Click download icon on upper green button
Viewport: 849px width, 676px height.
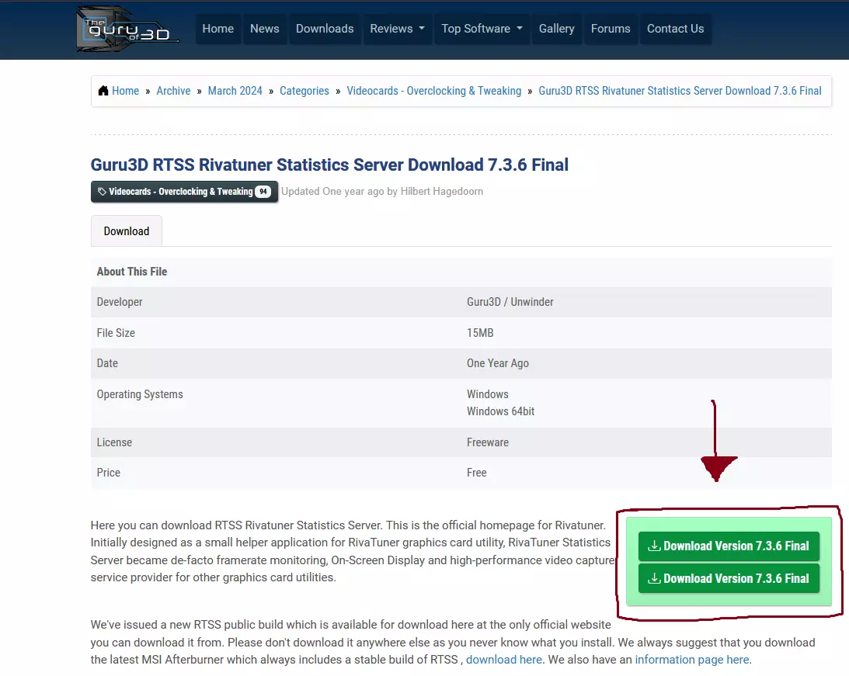(x=654, y=546)
